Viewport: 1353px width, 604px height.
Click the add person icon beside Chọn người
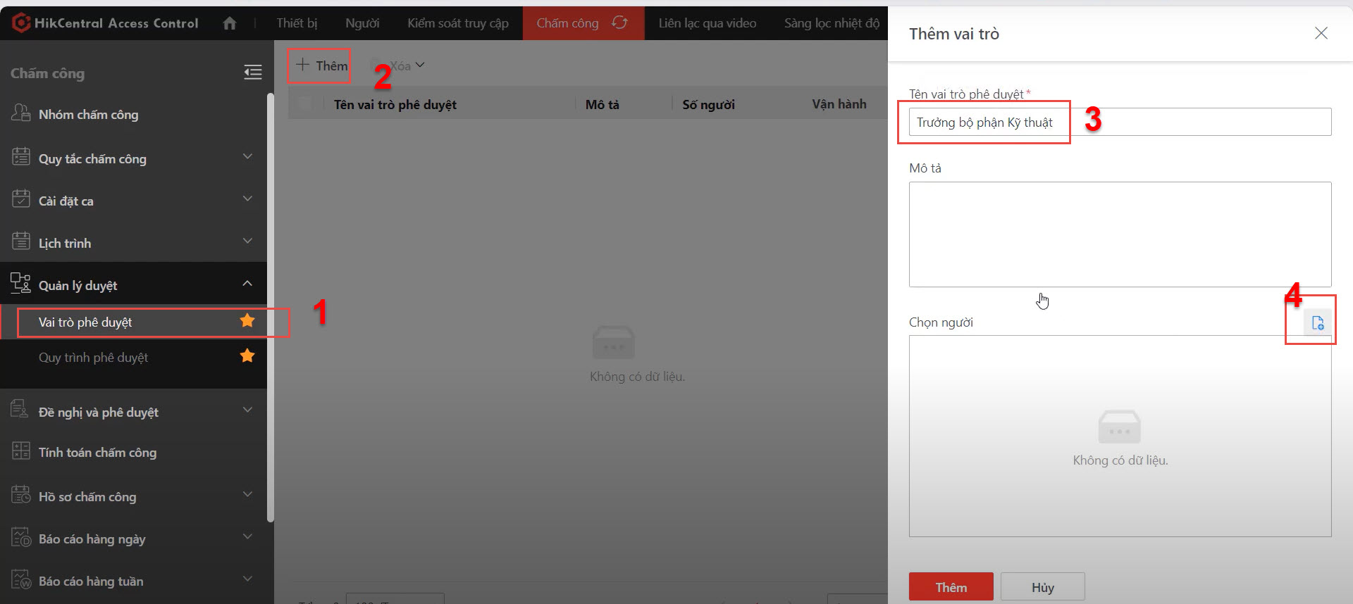point(1317,323)
